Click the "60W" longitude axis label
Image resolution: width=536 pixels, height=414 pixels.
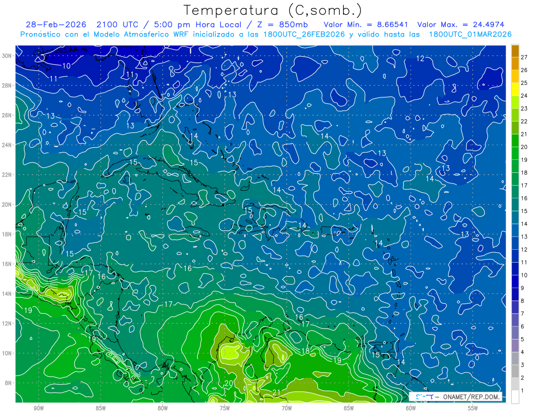[x=411, y=408]
